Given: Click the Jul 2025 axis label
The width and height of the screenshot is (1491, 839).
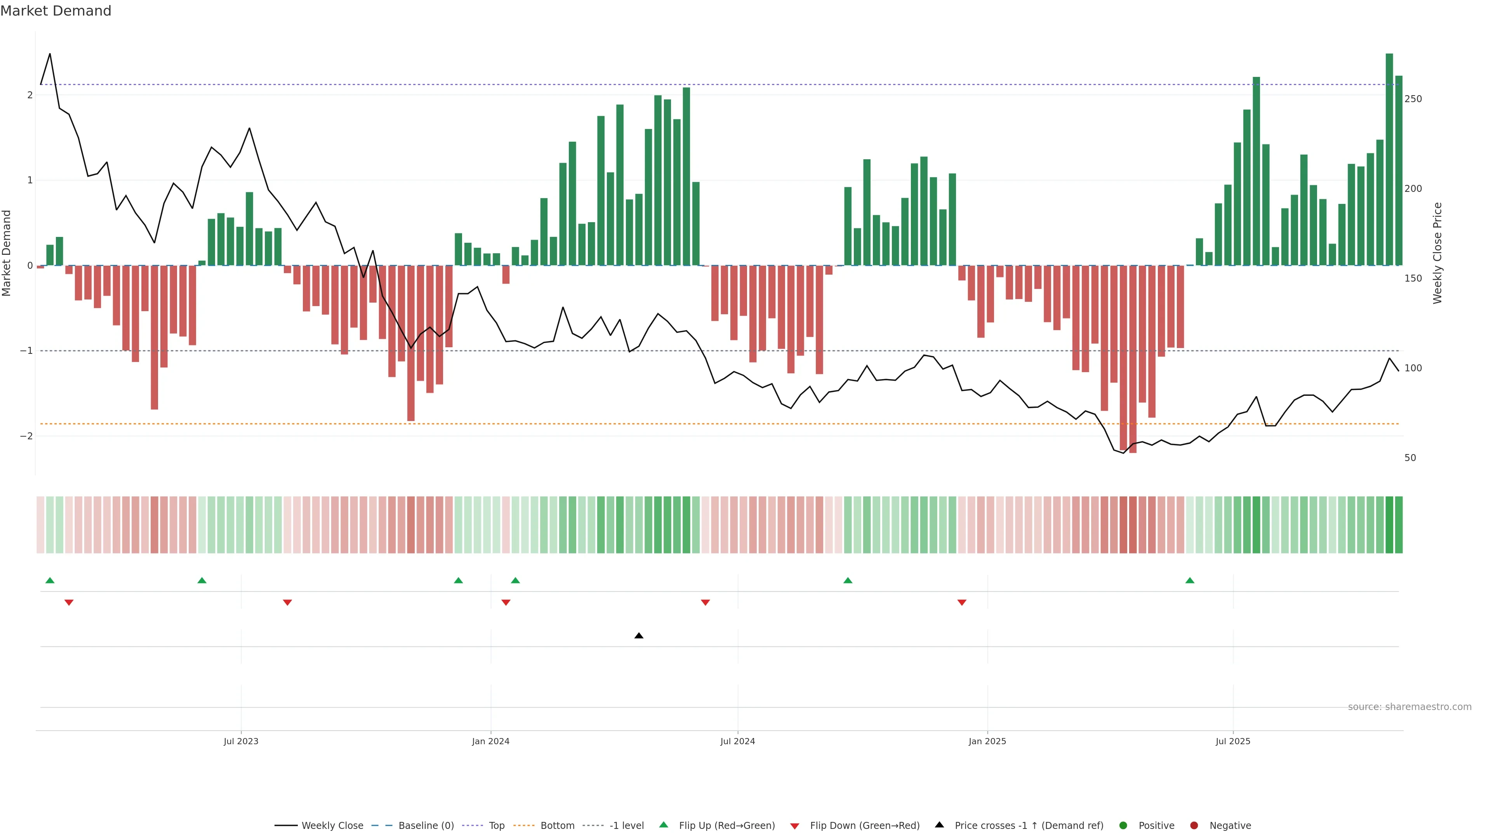Looking at the screenshot, I should point(1233,742).
